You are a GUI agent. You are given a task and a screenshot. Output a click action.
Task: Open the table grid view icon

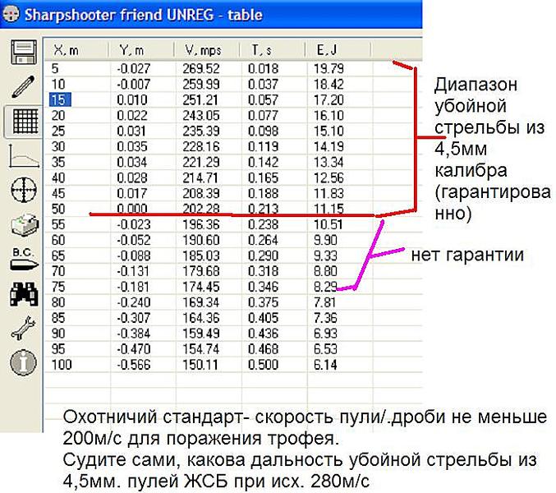pos(25,122)
